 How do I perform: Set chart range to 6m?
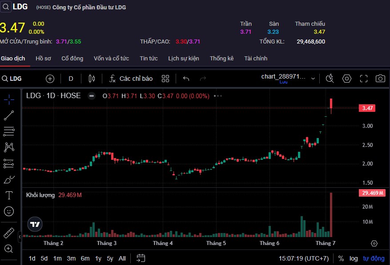pos(85,258)
